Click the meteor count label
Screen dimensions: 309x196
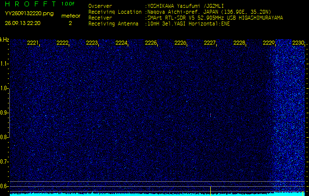point(70,16)
